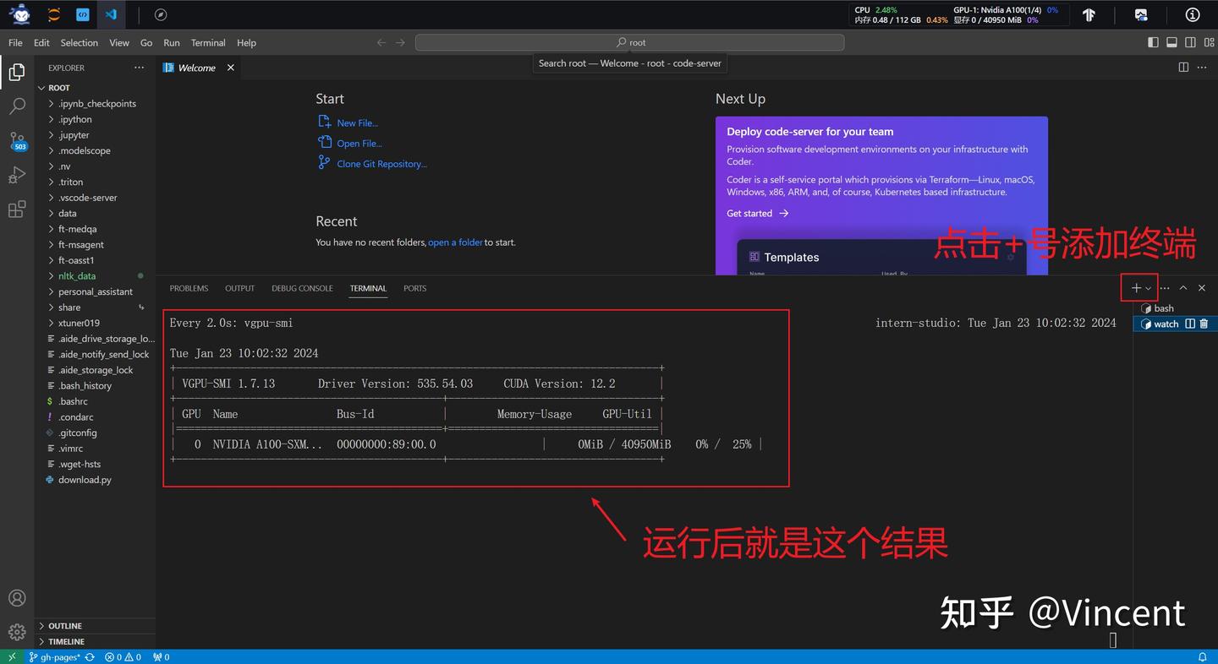
Task: Toggle the bottom panel layout button
Action: 1171,42
